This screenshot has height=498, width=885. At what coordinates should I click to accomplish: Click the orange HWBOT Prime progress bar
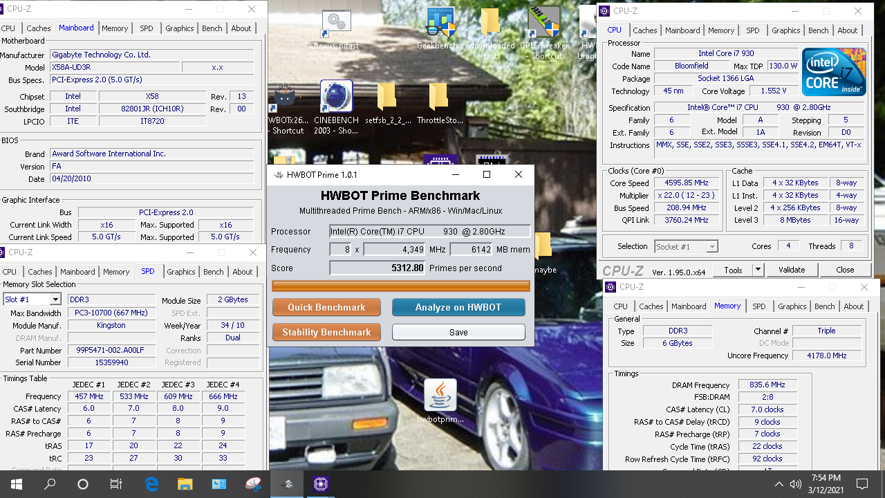pyautogui.click(x=401, y=286)
